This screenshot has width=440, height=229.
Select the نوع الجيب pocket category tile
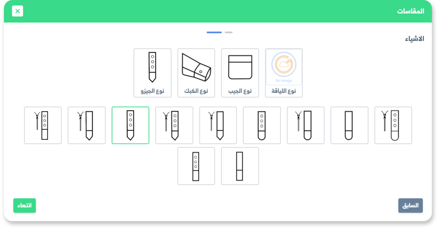[240, 73]
